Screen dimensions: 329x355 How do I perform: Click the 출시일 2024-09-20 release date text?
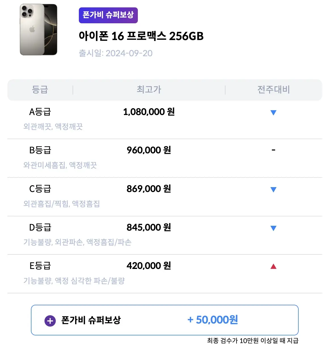point(116,53)
